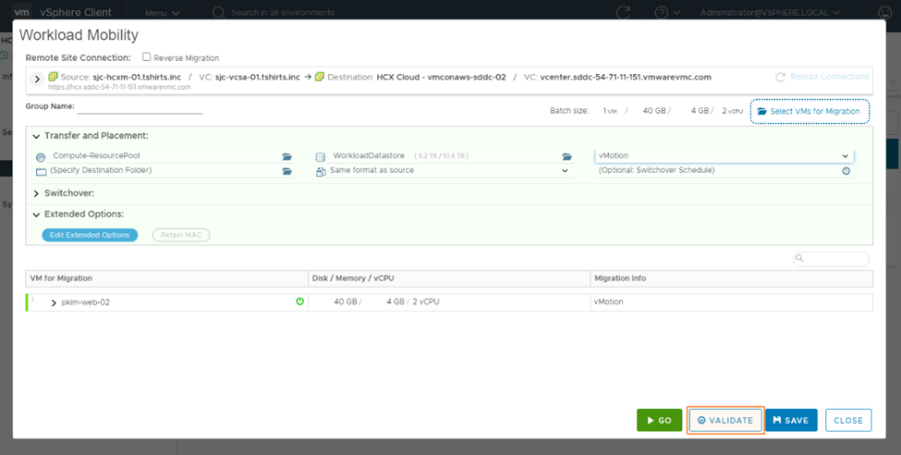Click the refresh icon in header
Image resolution: width=901 pixels, height=455 pixels.
click(x=623, y=12)
